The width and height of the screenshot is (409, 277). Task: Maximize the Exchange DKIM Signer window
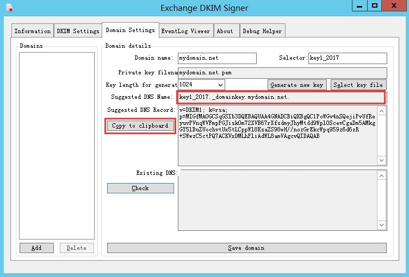click(x=375, y=6)
